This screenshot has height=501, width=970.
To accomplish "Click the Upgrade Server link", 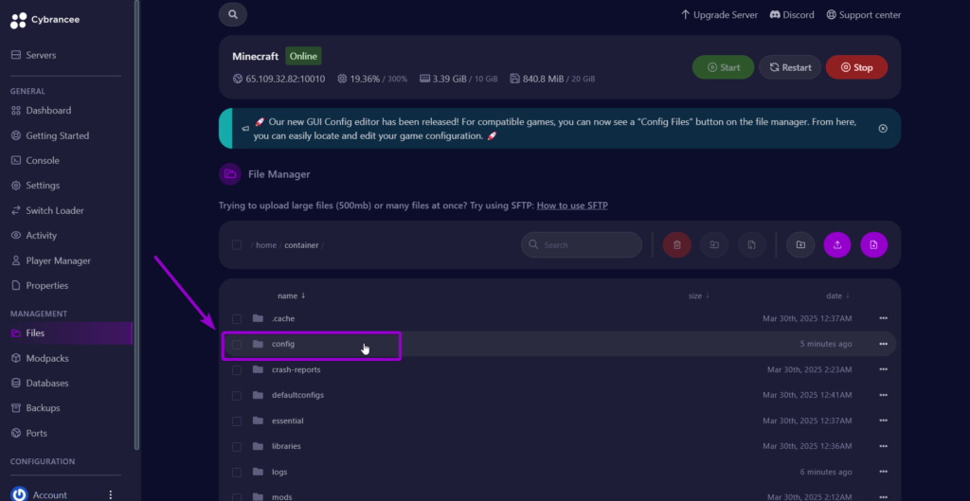I will click(719, 15).
